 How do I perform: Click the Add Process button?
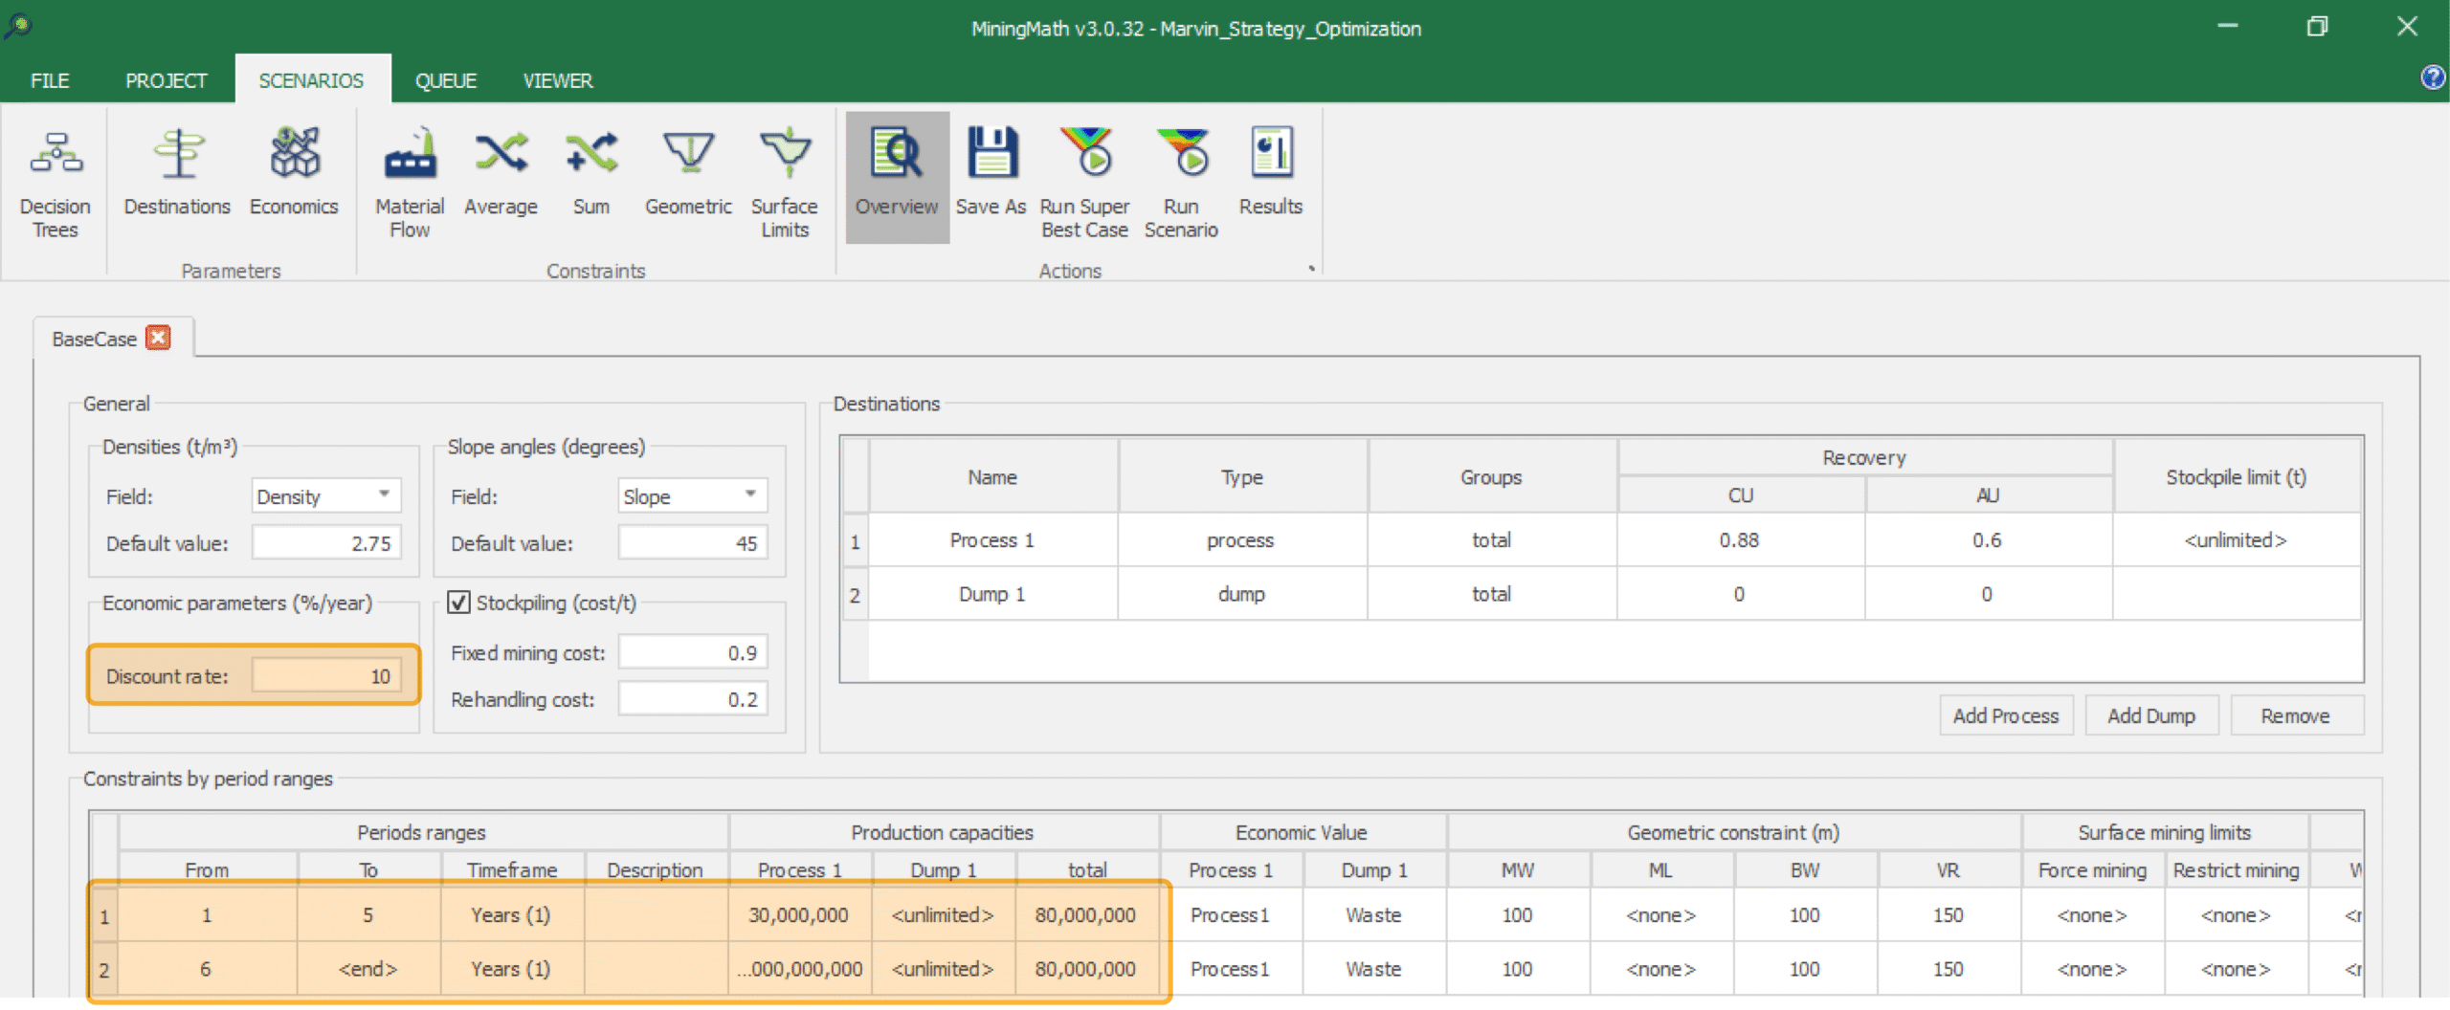[2005, 715]
